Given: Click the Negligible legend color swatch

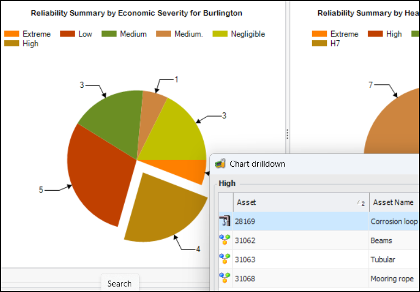Looking at the screenshot, I should [x=220, y=34].
